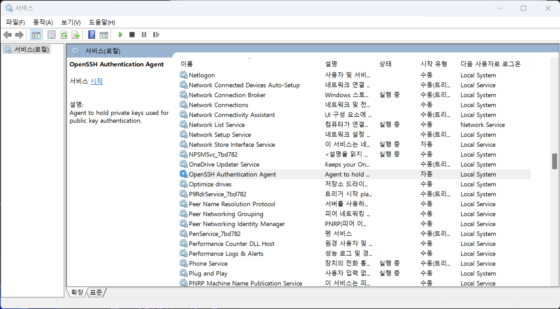Toggle the show/hide console tree icon

point(36,35)
